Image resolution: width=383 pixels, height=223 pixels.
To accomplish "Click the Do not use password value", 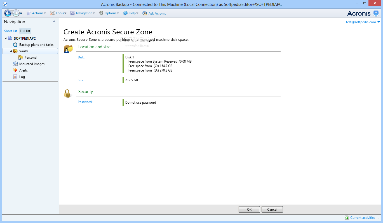I will click(141, 103).
